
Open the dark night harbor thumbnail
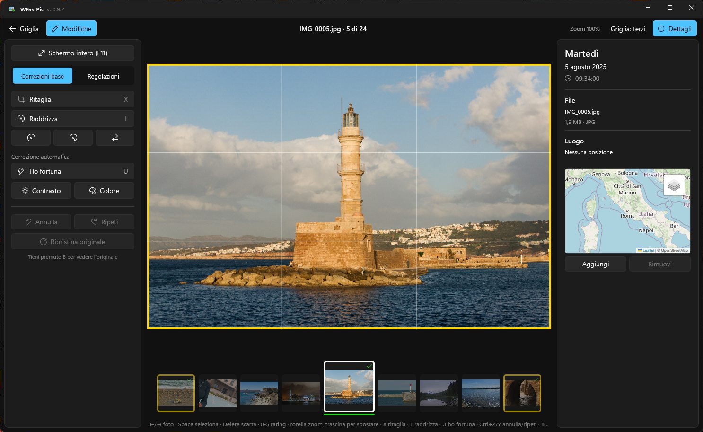pyautogui.click(x=301, y=393)
